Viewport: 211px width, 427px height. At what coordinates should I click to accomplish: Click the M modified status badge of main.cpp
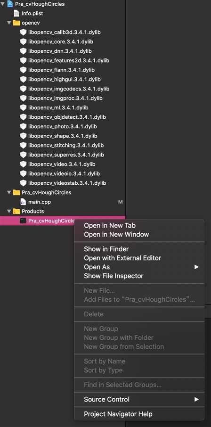pyautogui.click(x=121, y=202)
